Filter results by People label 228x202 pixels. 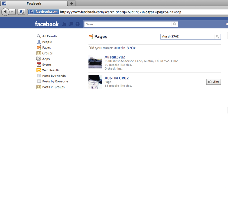click(47, 42)
